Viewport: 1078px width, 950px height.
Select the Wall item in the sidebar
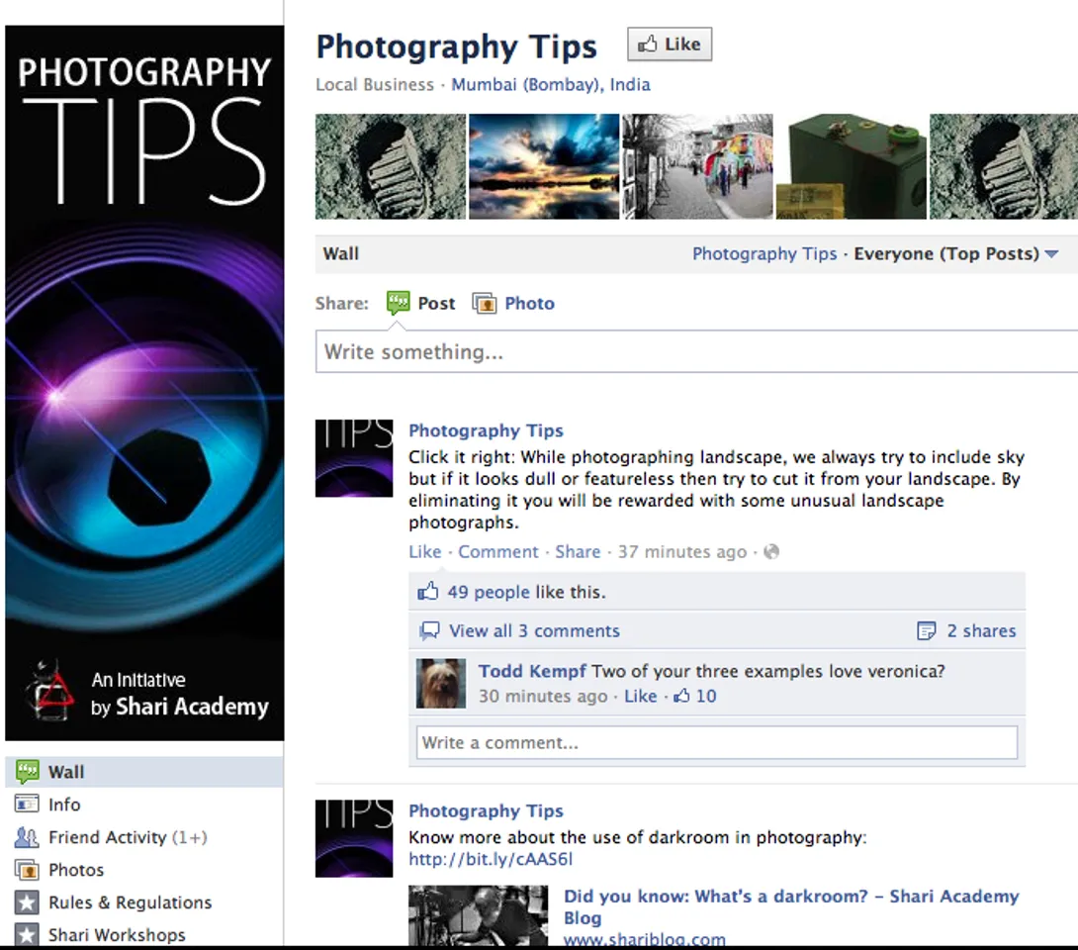click(x=144, y=772)
